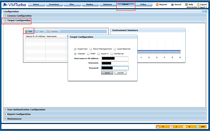Click the minimize panel icon in Configuration header
Screen dimensions: 210x131
[x=203, y=11]
